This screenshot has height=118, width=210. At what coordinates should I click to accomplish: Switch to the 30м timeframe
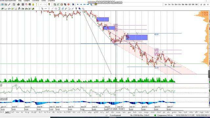tap(183, 5)
